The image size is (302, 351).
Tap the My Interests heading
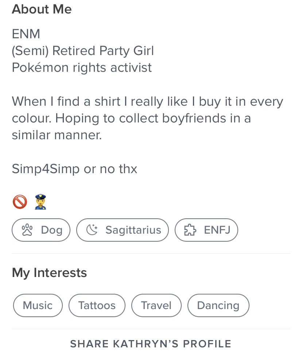point(49,273)
